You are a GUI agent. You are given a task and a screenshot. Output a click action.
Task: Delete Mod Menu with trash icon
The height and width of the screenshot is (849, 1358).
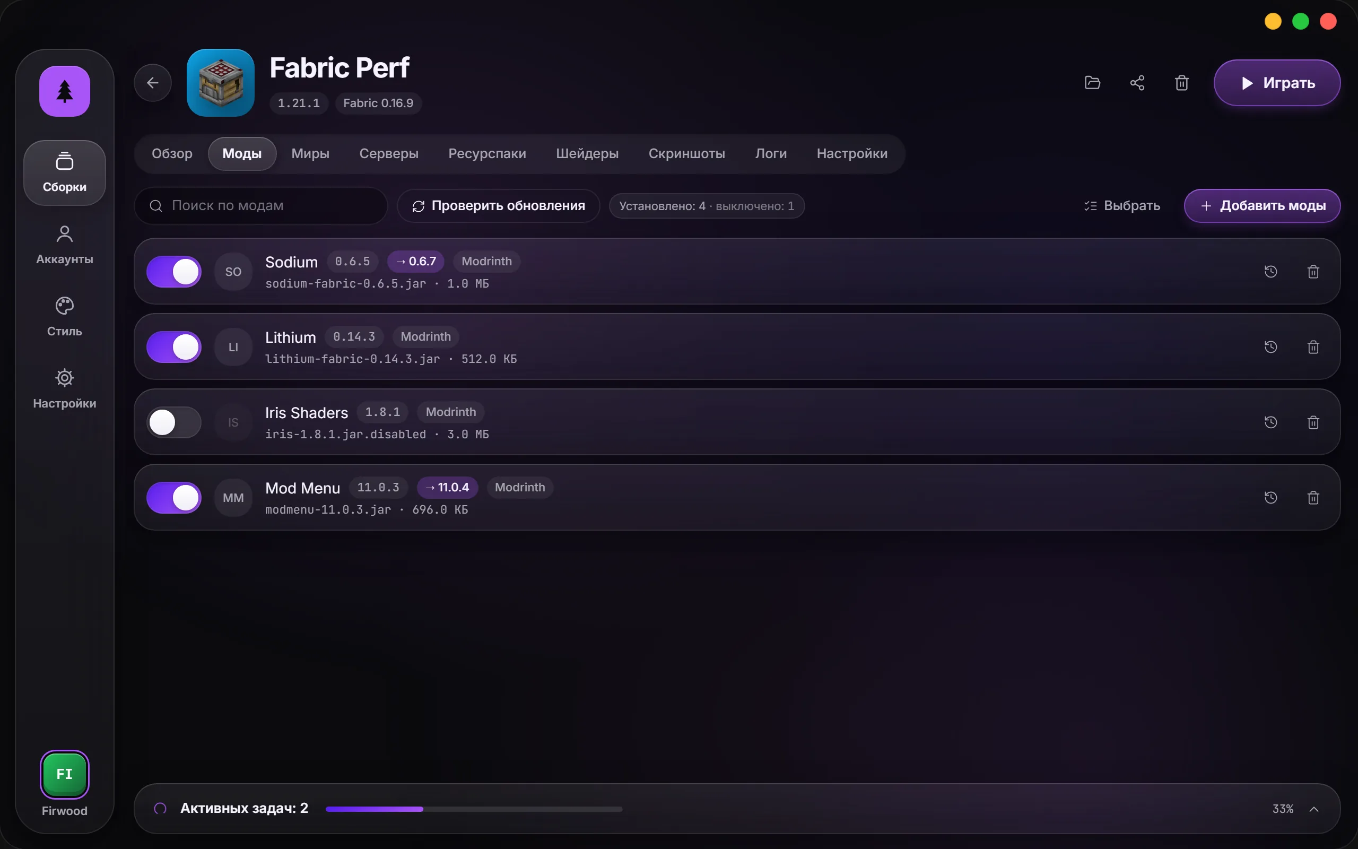[x=1313, y=498]
